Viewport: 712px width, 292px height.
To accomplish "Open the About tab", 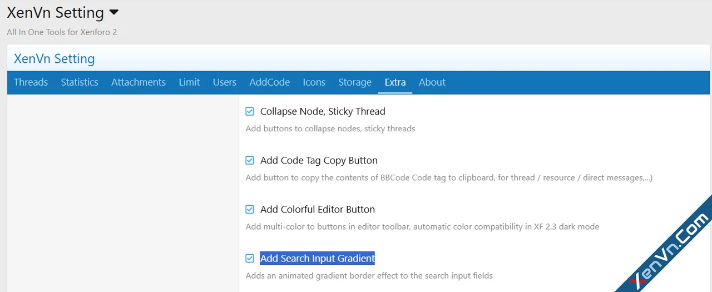I will [x=432, y=82].
